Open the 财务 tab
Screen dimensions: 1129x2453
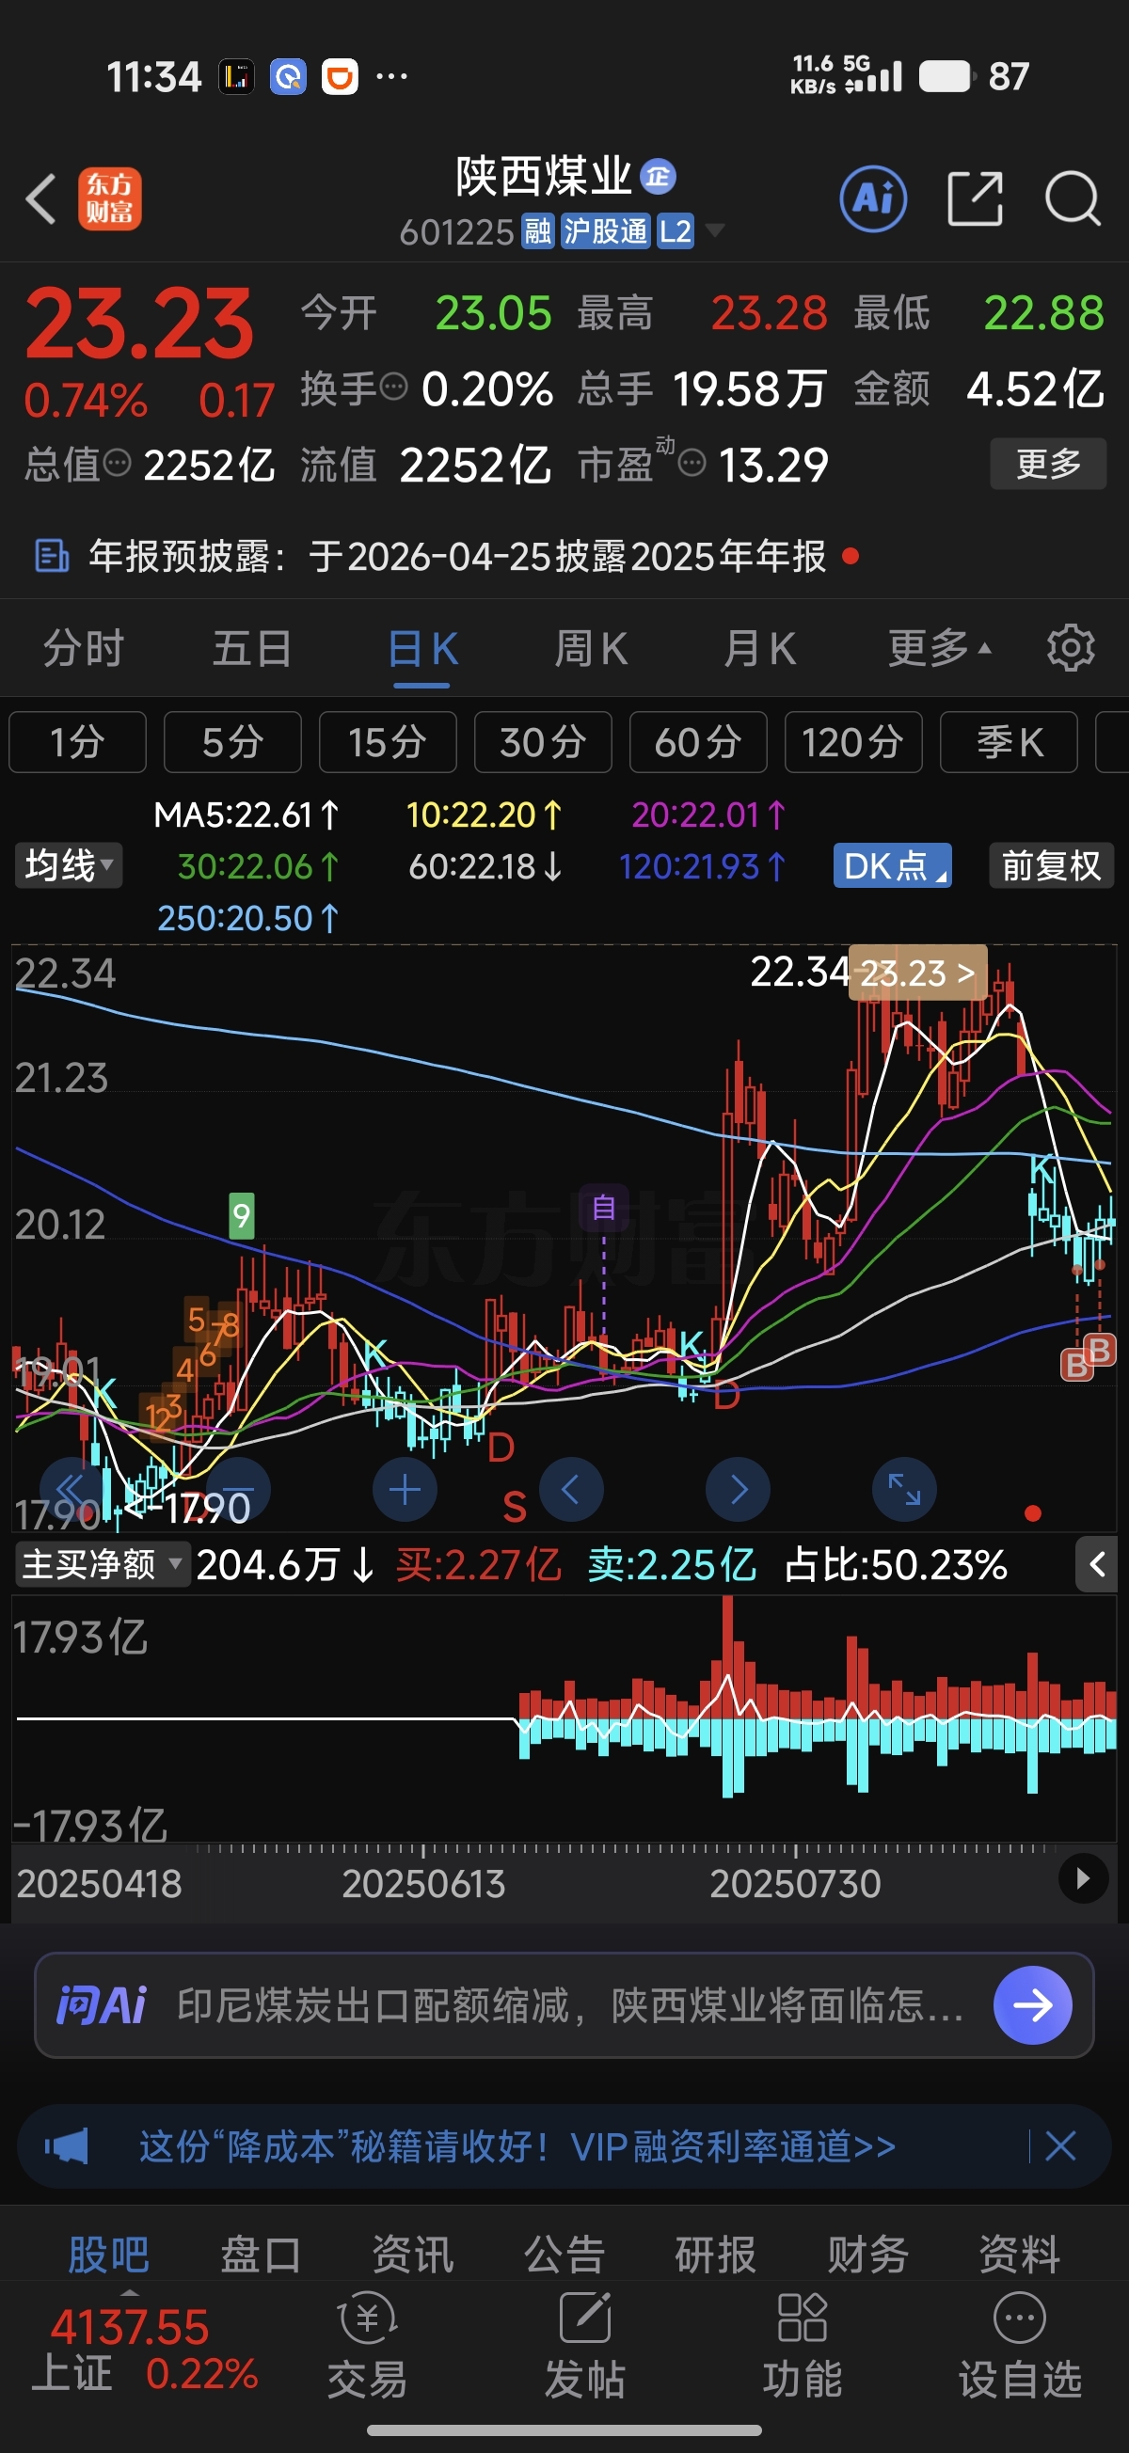click(868, 2254)
